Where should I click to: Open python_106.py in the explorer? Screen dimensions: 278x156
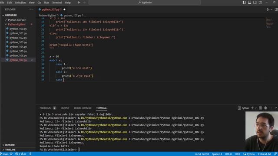click(x=18, y=55)
